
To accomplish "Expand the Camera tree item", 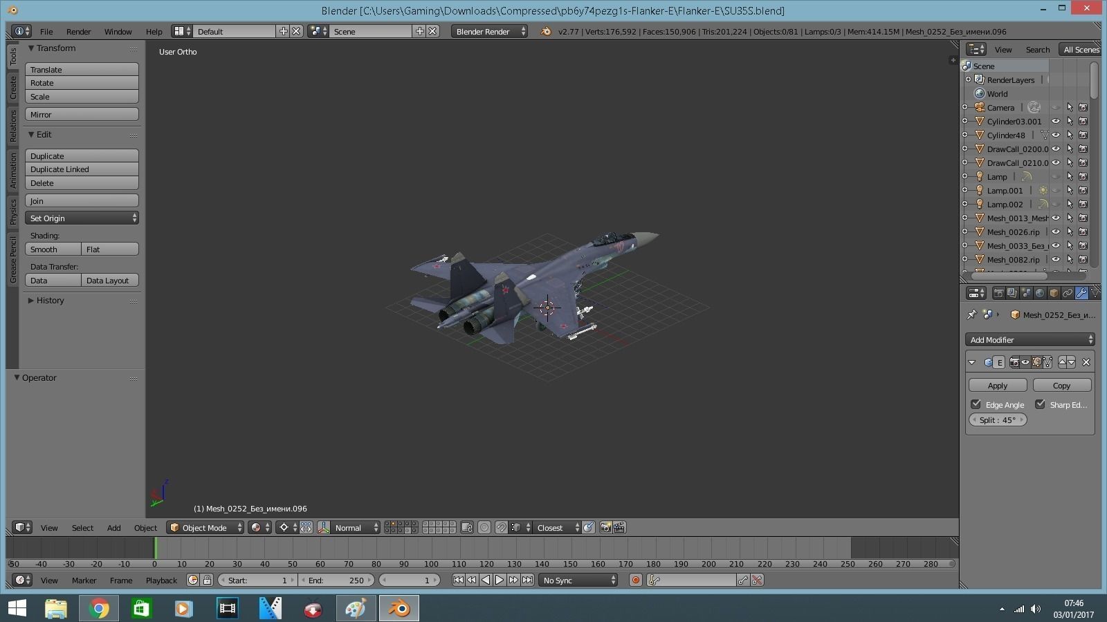I will [965, 107].
